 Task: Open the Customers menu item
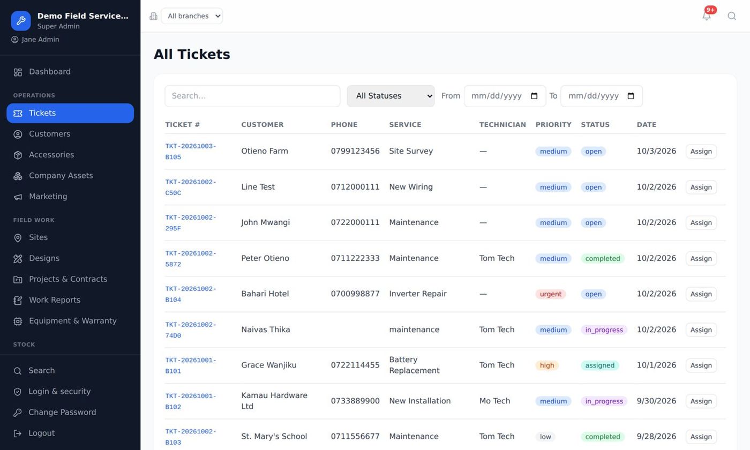click(x=70, y=134)
